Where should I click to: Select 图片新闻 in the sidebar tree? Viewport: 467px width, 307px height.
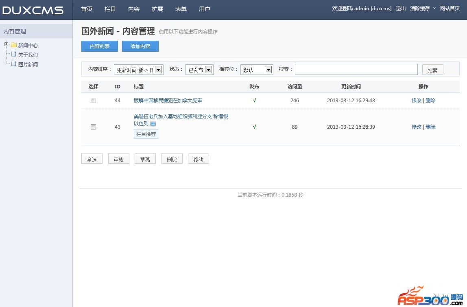tap(28, 64)
